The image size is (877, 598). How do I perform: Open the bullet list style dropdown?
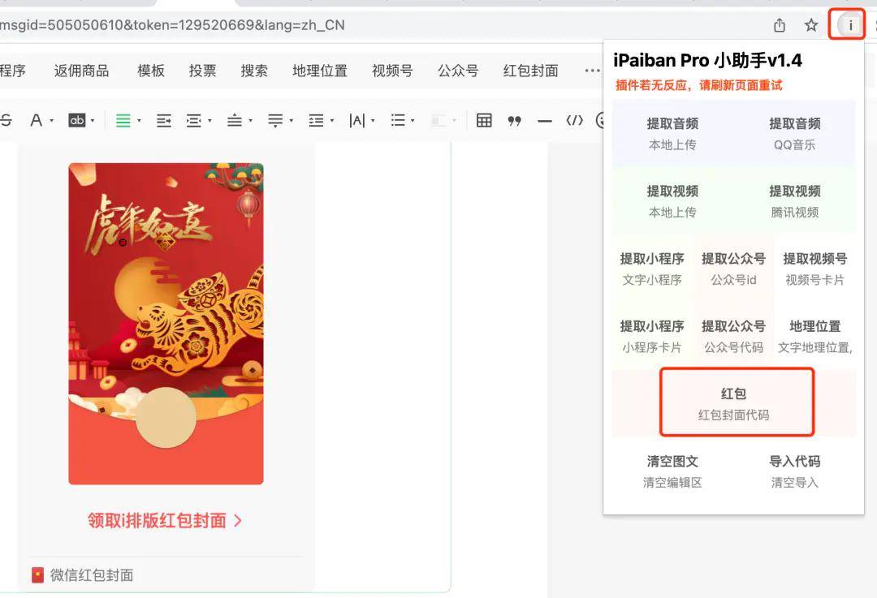tap(413, 120)
